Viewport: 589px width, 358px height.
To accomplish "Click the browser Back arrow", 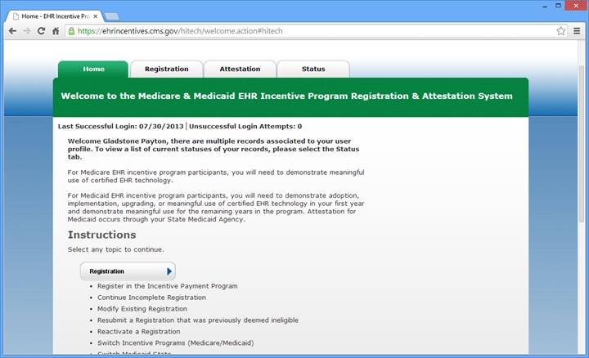I will (x=12, y=31).
